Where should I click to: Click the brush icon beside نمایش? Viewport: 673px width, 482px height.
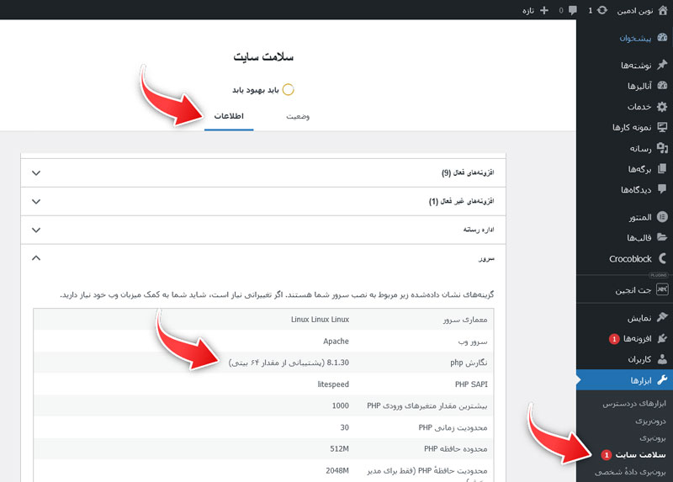[662, 317]
